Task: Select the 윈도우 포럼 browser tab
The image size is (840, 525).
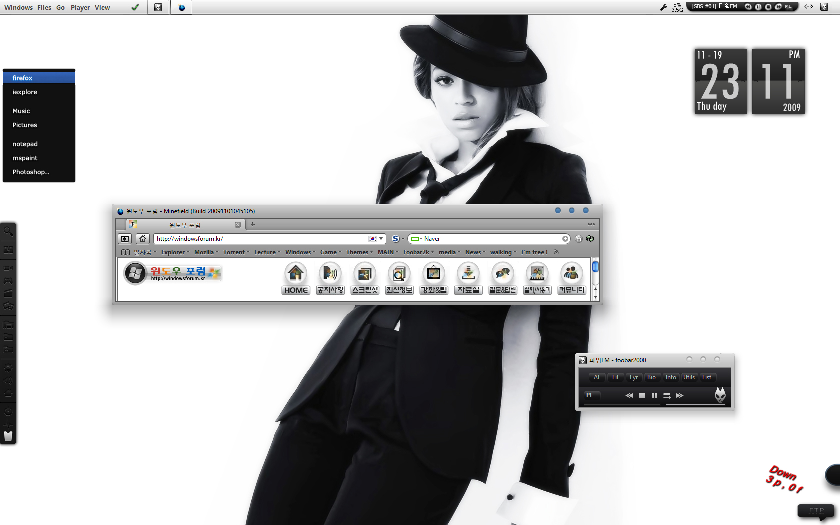Action: click(185, 225)
